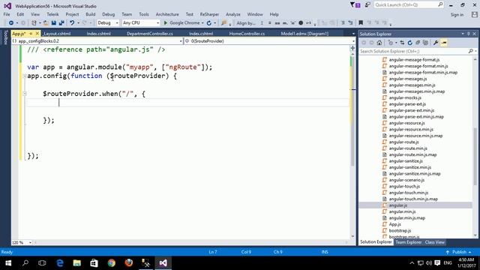Open Properties wrench icon in Solution Explorer
This screenshot has height=270, width=480.
click(436, 43)
